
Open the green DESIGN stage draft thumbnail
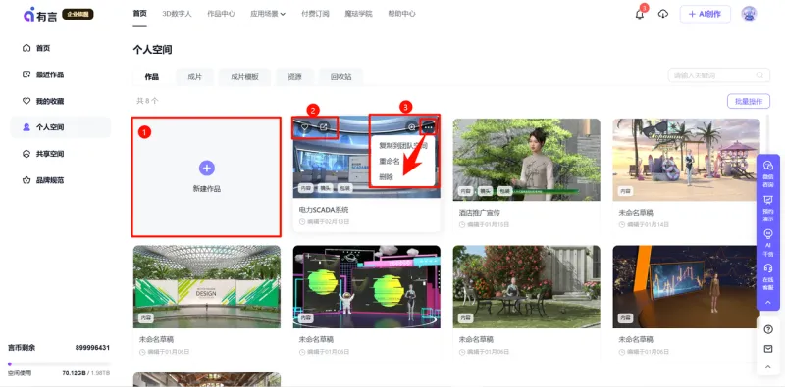tap(207, 286)
